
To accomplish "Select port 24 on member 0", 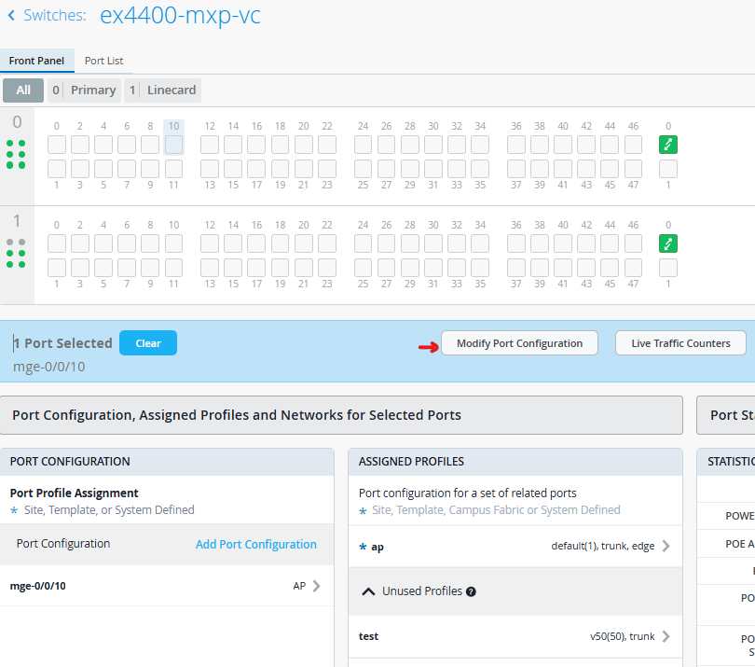I will (x=364, y=145).
